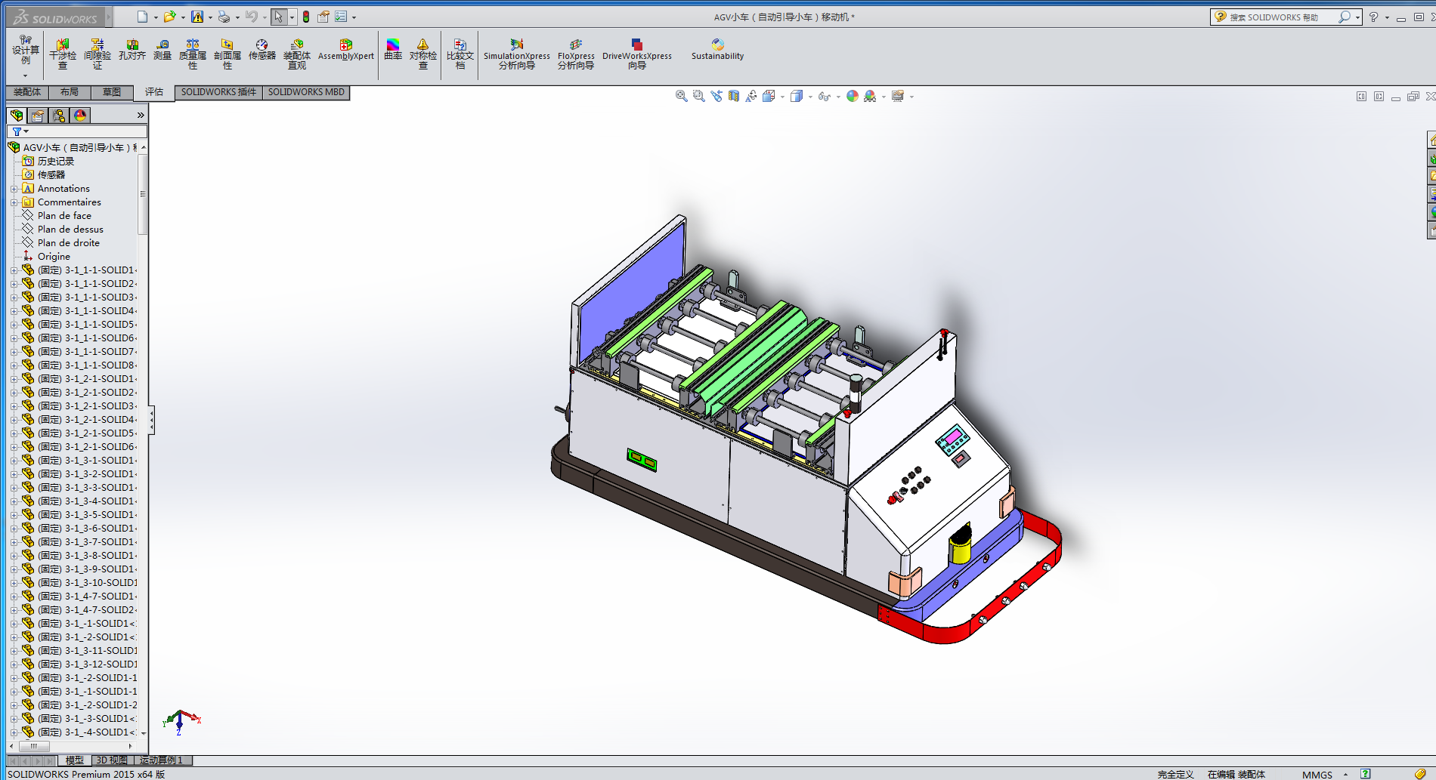Toggle the selection arrow tool
This screenshot has height=780, width=1436.
278,17
